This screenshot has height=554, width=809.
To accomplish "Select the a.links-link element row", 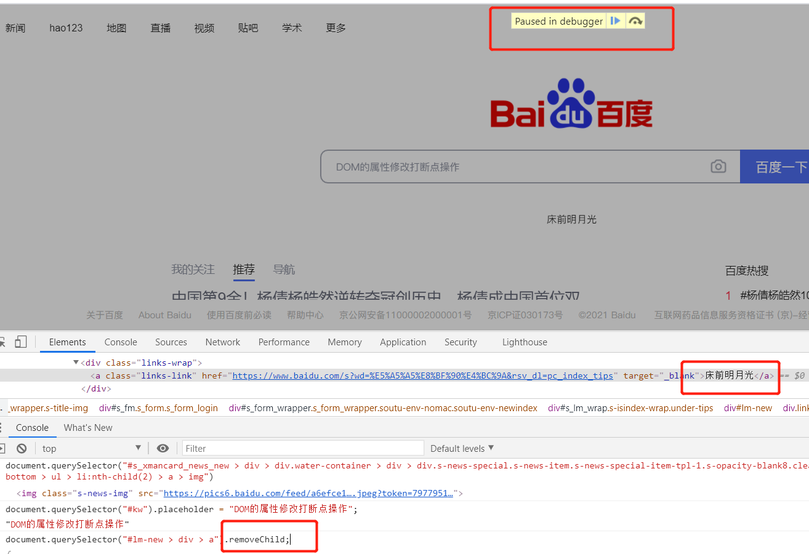I will tap(404, 375).
